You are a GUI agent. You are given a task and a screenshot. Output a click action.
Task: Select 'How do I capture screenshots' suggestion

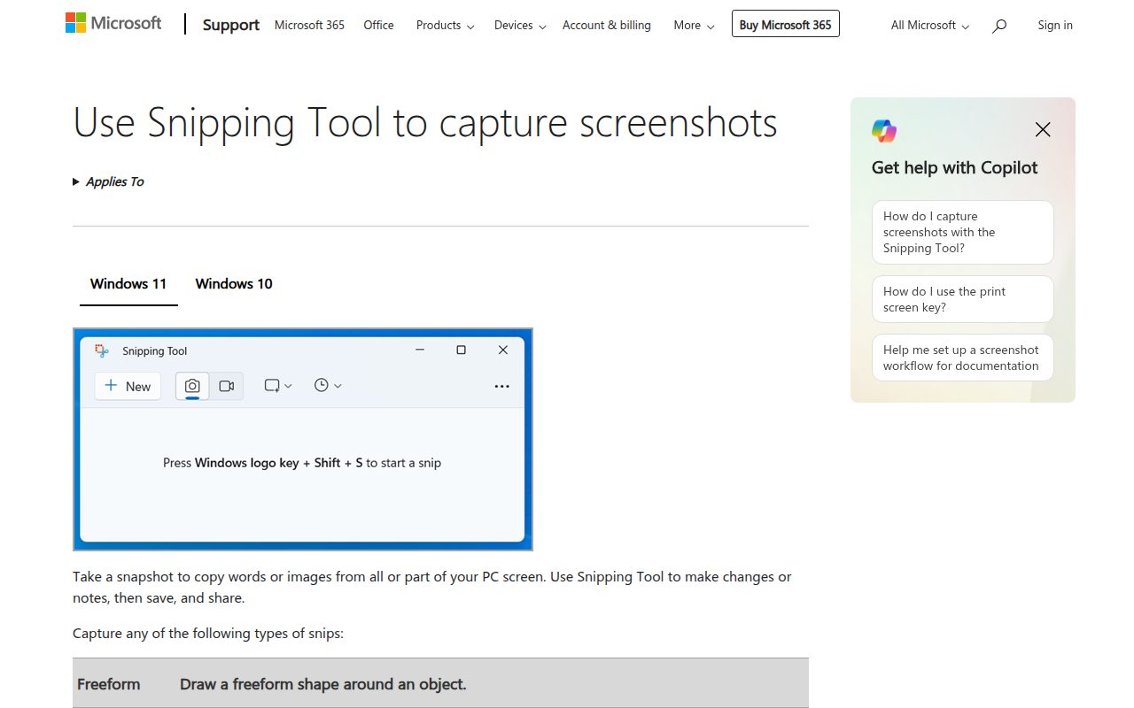pos(963,232)
